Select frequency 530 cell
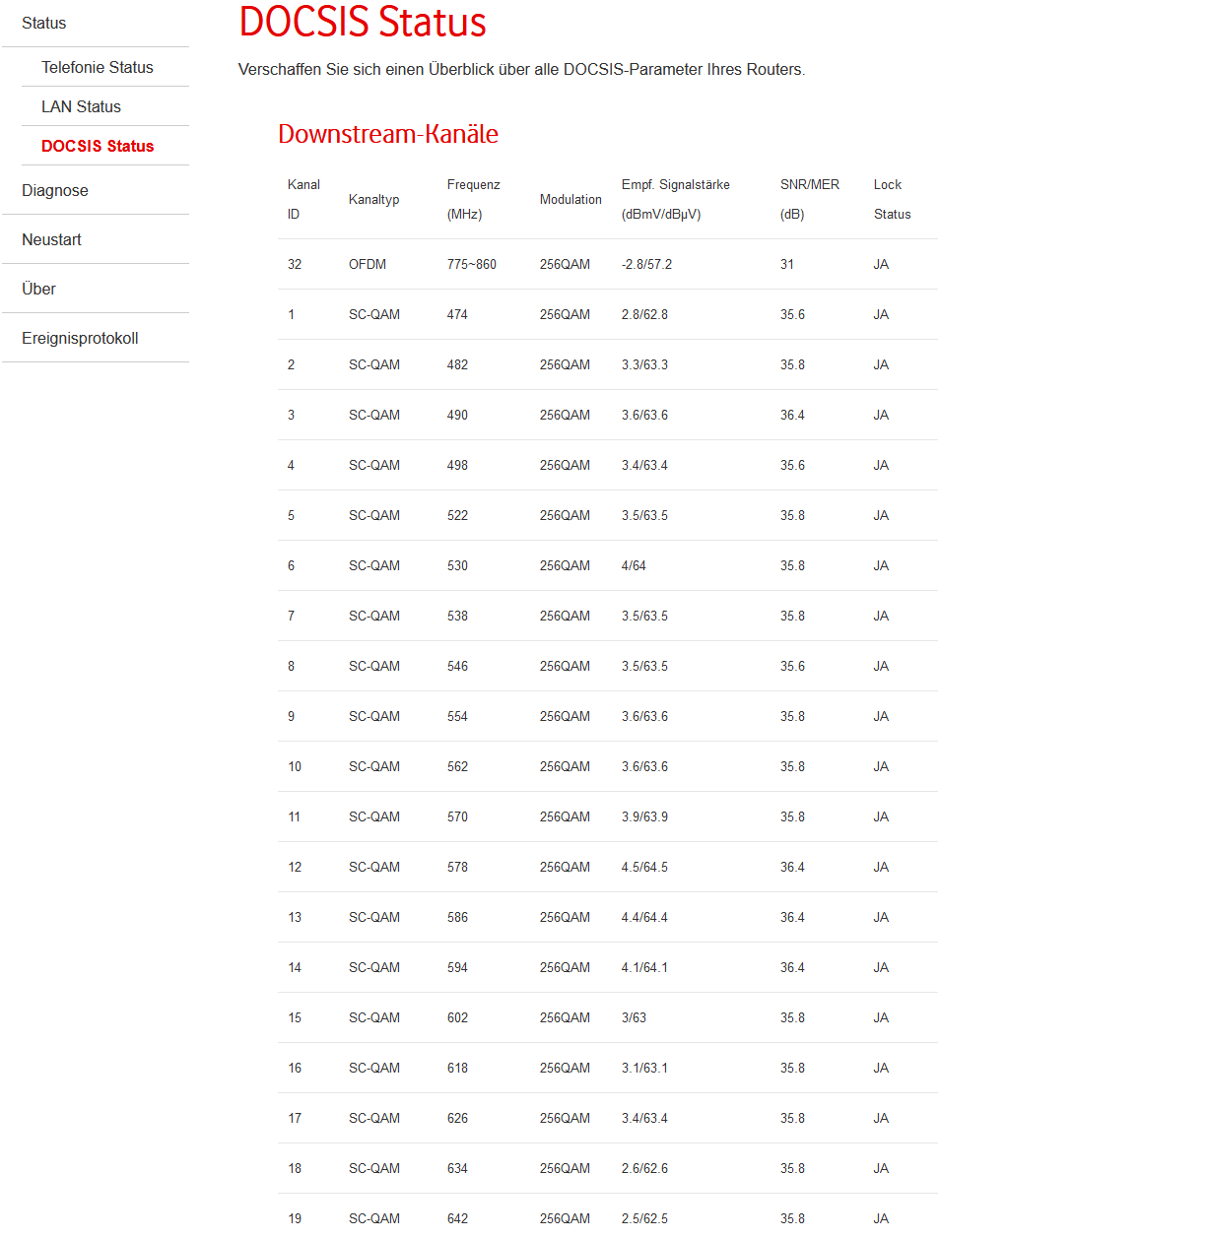1208x1239 pixels. [457, 565]
